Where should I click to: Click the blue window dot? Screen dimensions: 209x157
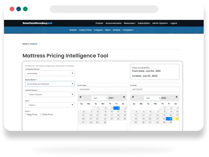[19, 9]
